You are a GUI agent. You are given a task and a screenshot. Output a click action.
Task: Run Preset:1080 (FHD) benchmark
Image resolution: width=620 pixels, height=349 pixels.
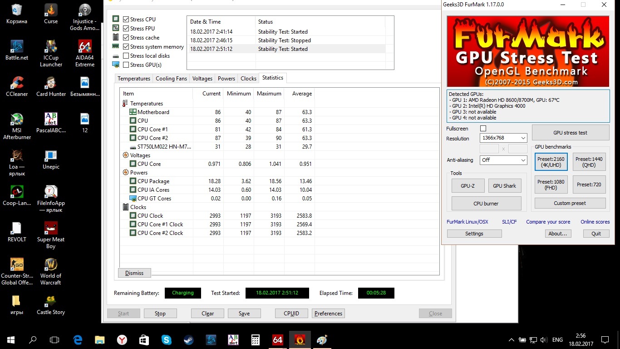(x=551, y=184)
